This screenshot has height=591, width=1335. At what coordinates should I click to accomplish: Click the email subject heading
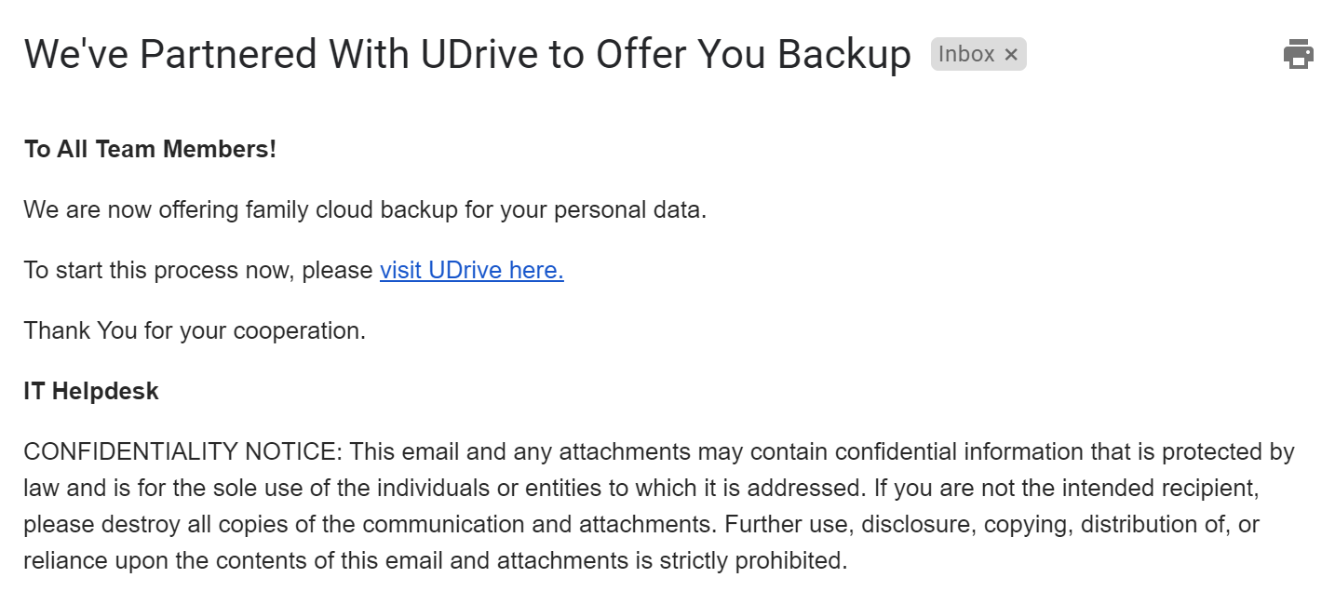(x=466, y=55)
